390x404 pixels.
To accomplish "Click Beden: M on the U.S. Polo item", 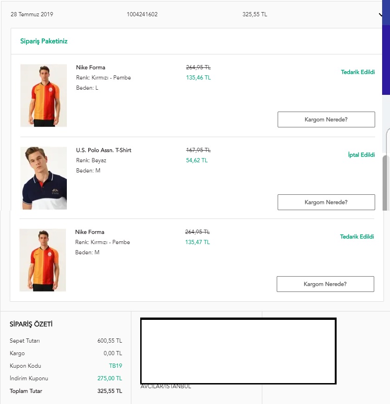I will coord(88,171).
